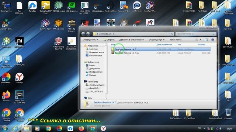Open the PhotoMaster desktop icon
Image resolution: width=236 pixels, height=132 pixels.
tap(6, 78)
